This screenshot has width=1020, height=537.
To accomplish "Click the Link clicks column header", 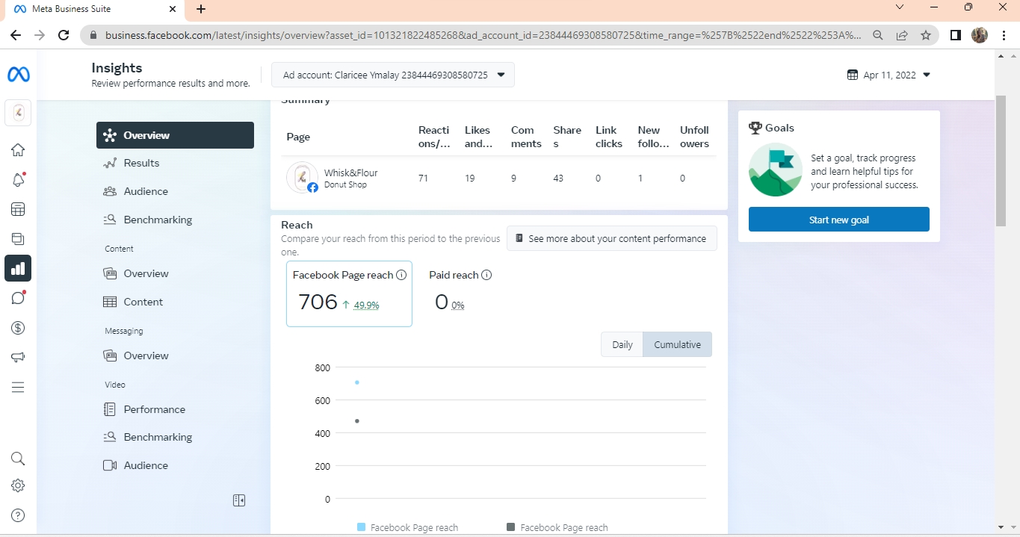I will point(609,137).
